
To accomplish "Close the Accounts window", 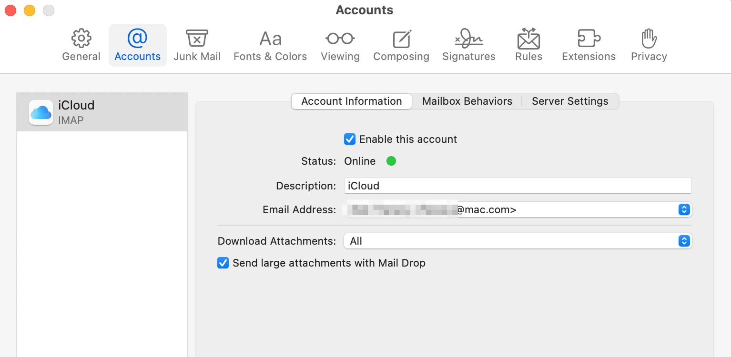I will tap(10, 10).
